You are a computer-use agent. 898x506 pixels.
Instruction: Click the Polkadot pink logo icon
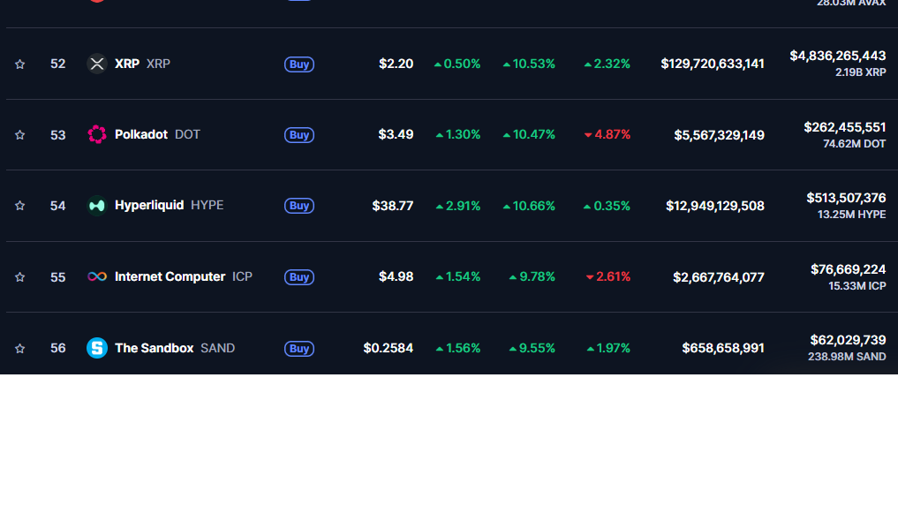97,134
